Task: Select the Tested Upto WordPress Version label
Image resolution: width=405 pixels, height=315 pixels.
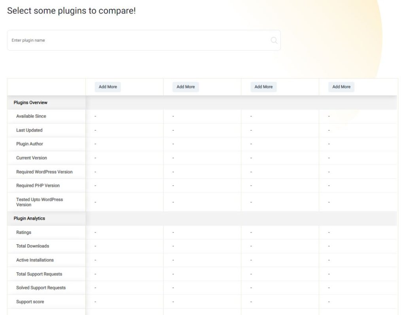Action: (40, 202)
